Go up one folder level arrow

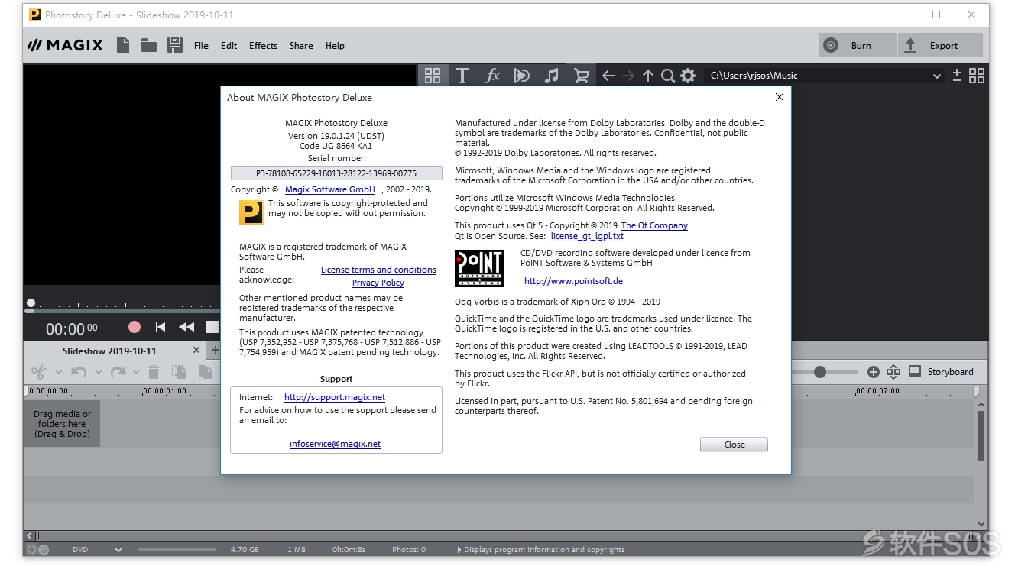point(648,75)
